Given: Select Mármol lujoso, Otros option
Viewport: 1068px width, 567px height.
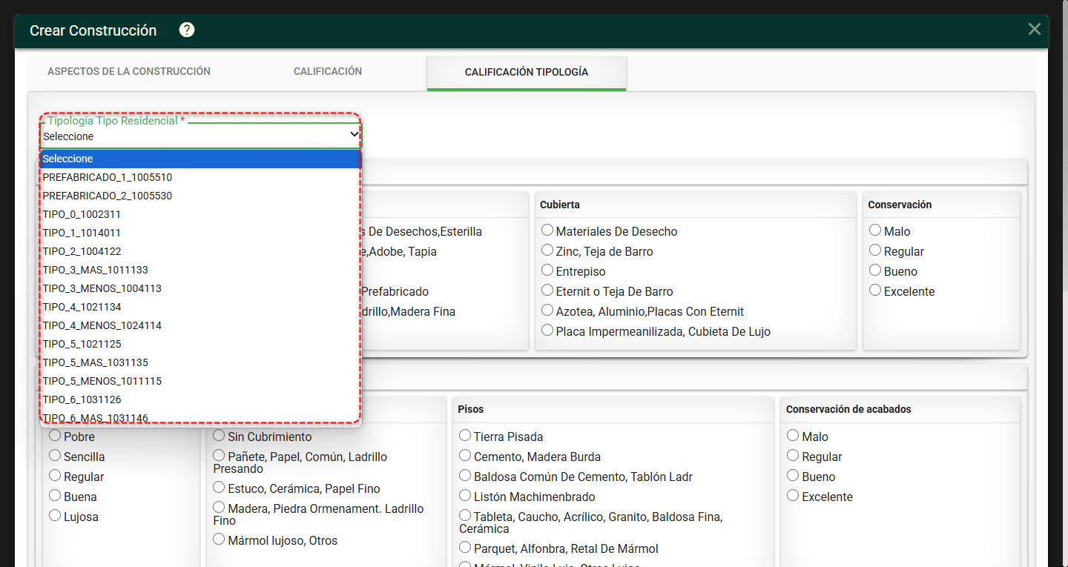Looking at the screenshot, I should tap(219, 540).
